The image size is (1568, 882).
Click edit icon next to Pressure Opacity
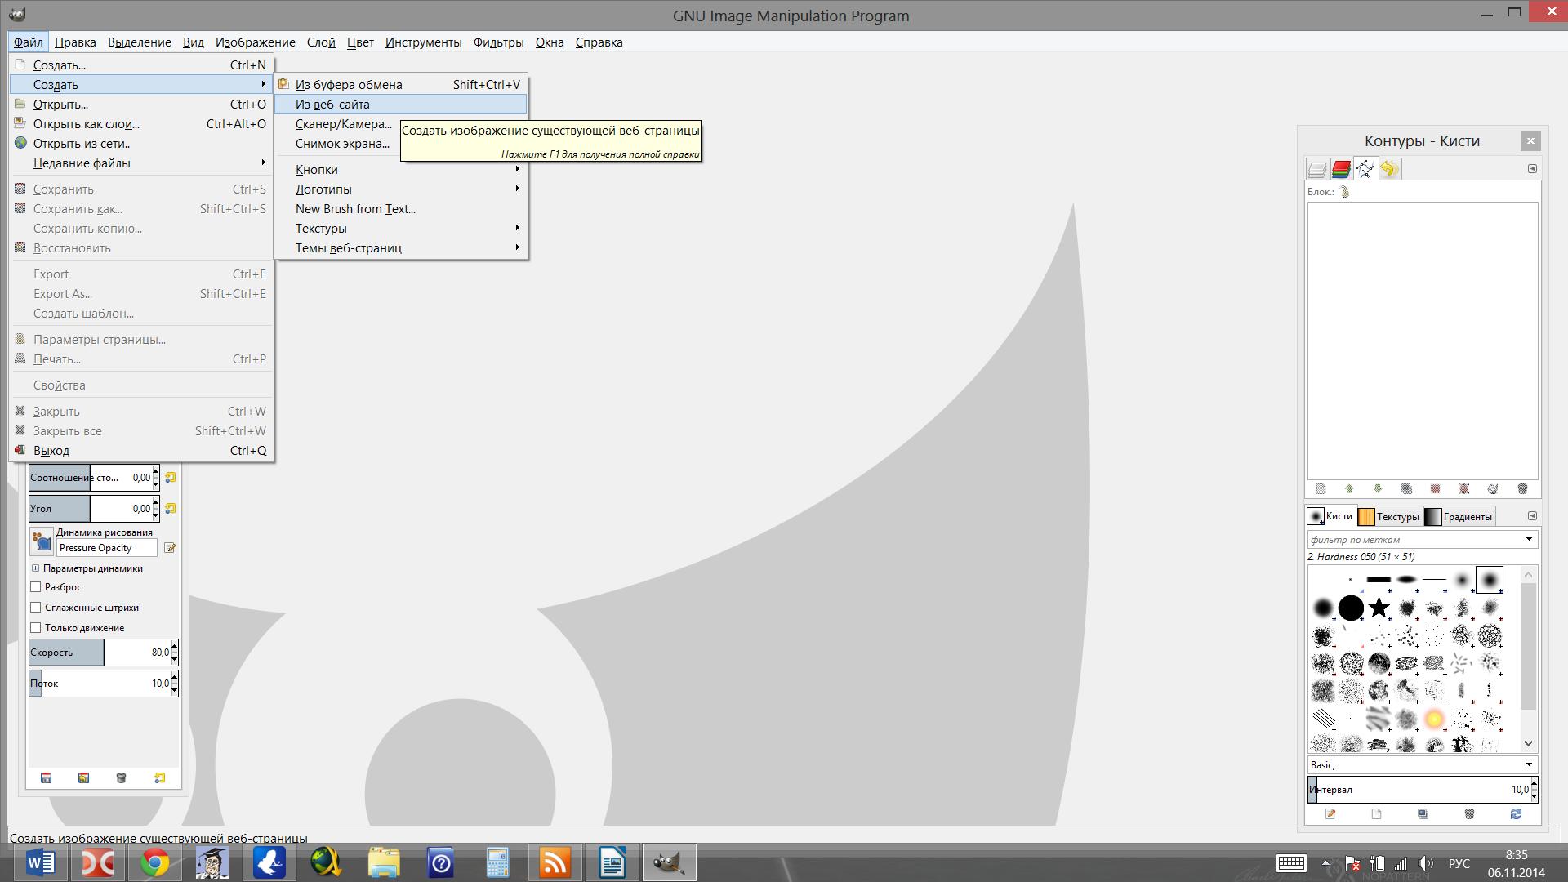point(170,548)
